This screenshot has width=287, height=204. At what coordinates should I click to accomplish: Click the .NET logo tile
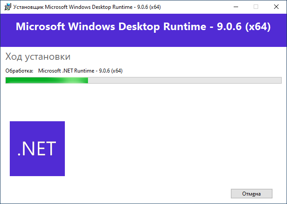(37, 149)
